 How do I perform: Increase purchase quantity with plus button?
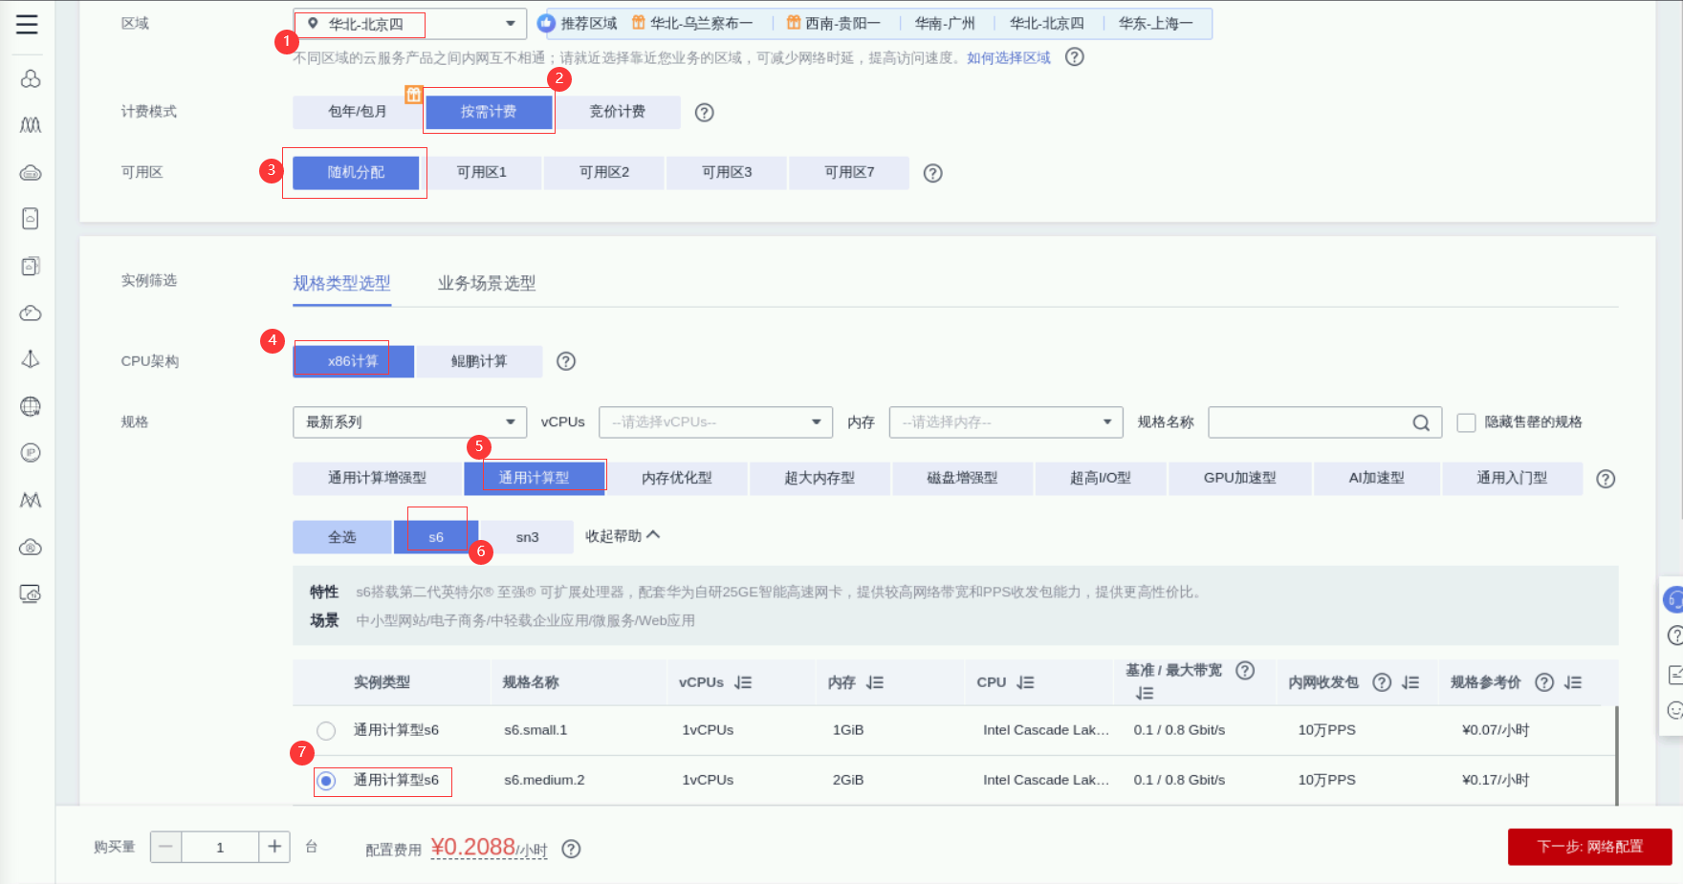point(274,847)
